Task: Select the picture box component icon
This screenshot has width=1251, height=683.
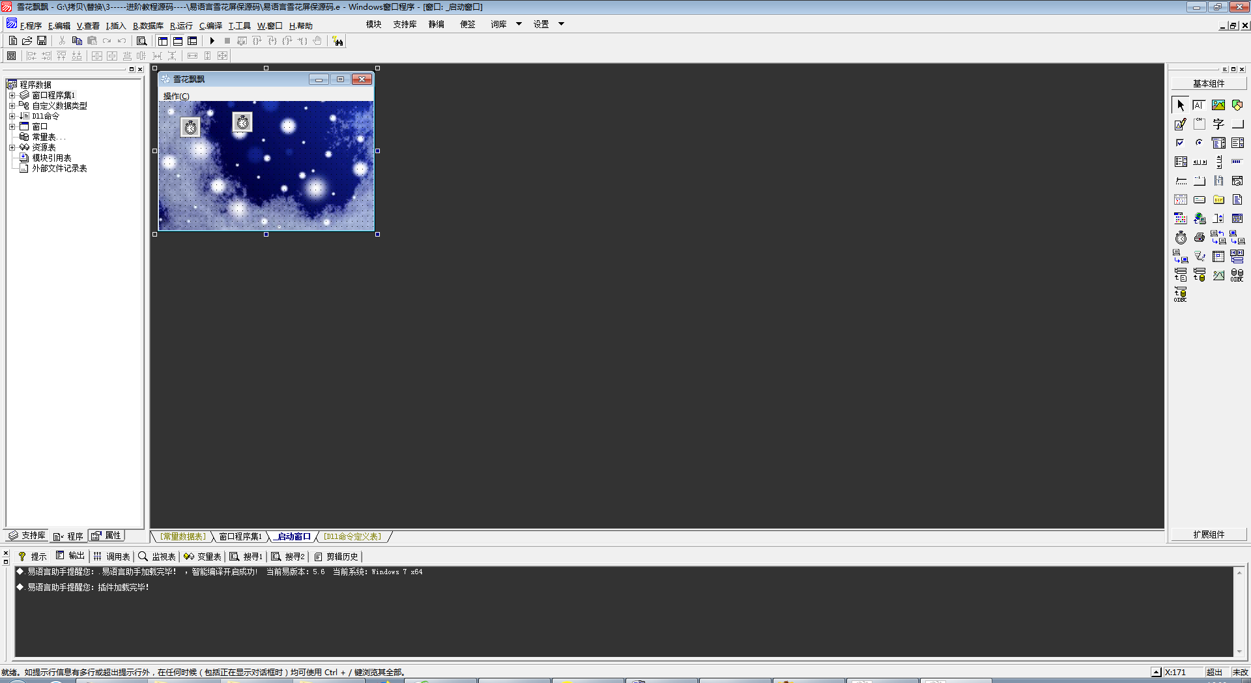Action: point(1218,105)
